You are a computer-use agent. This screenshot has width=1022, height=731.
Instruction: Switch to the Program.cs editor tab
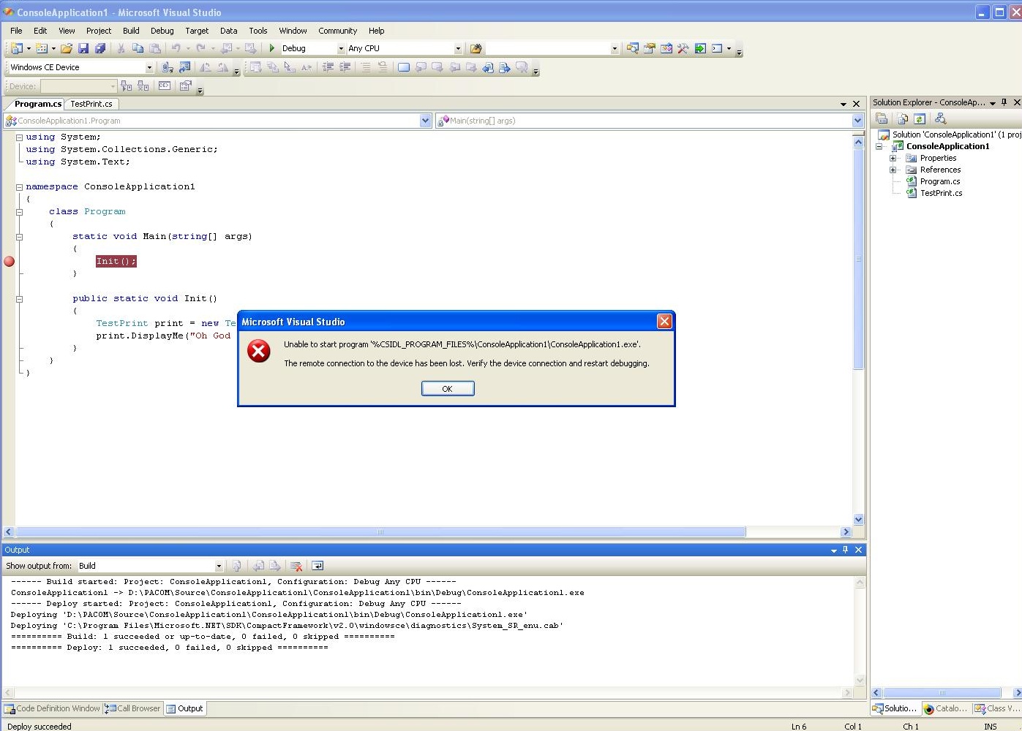point(38,104)
